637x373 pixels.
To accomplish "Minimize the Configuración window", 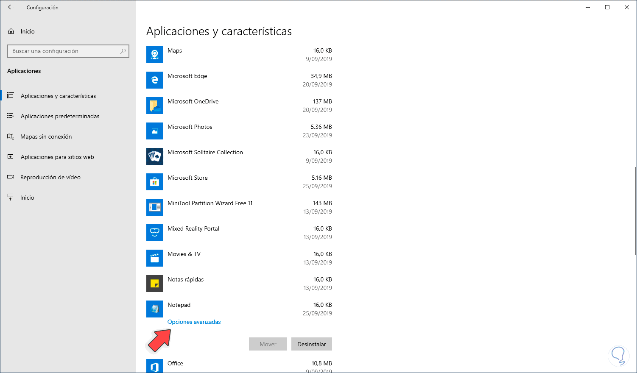I will pyautogui.click(x=588, y=7).
